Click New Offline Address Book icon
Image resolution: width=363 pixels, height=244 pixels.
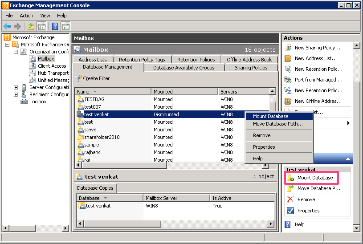[x=288, y=101]
